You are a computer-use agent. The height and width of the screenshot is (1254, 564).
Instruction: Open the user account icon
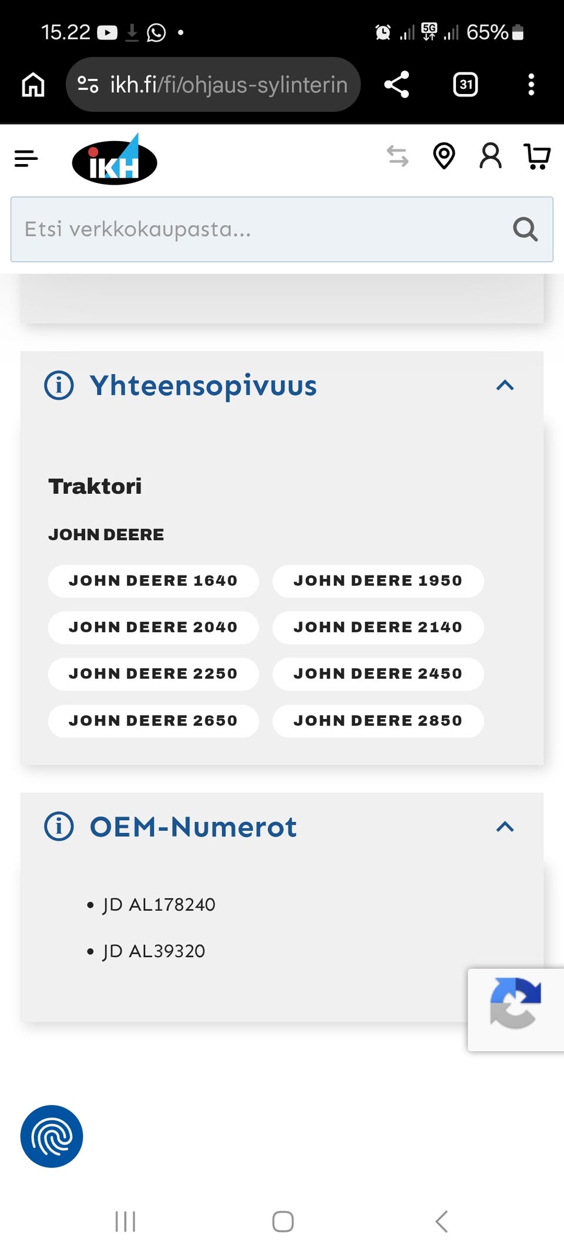pos(491,156)
